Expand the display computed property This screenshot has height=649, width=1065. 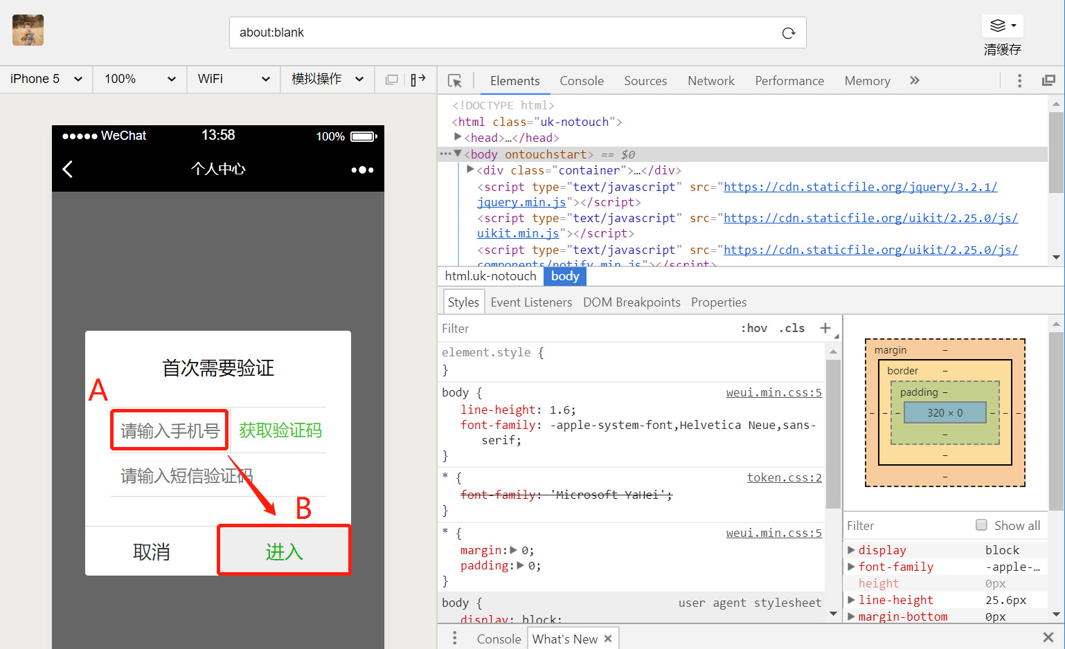(x=852, y=550)
